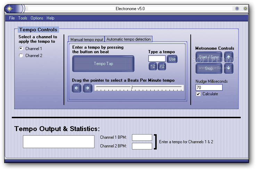Click the 'Tempo Controls' group title
The height and width of the screenshot is (170, 256).
38,30
